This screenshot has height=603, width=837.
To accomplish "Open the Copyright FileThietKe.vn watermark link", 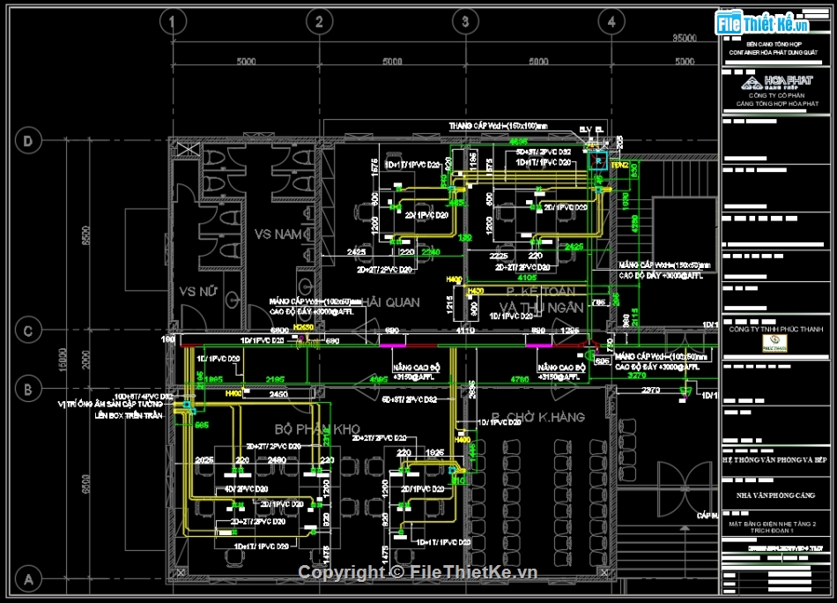I will (418, 573).
